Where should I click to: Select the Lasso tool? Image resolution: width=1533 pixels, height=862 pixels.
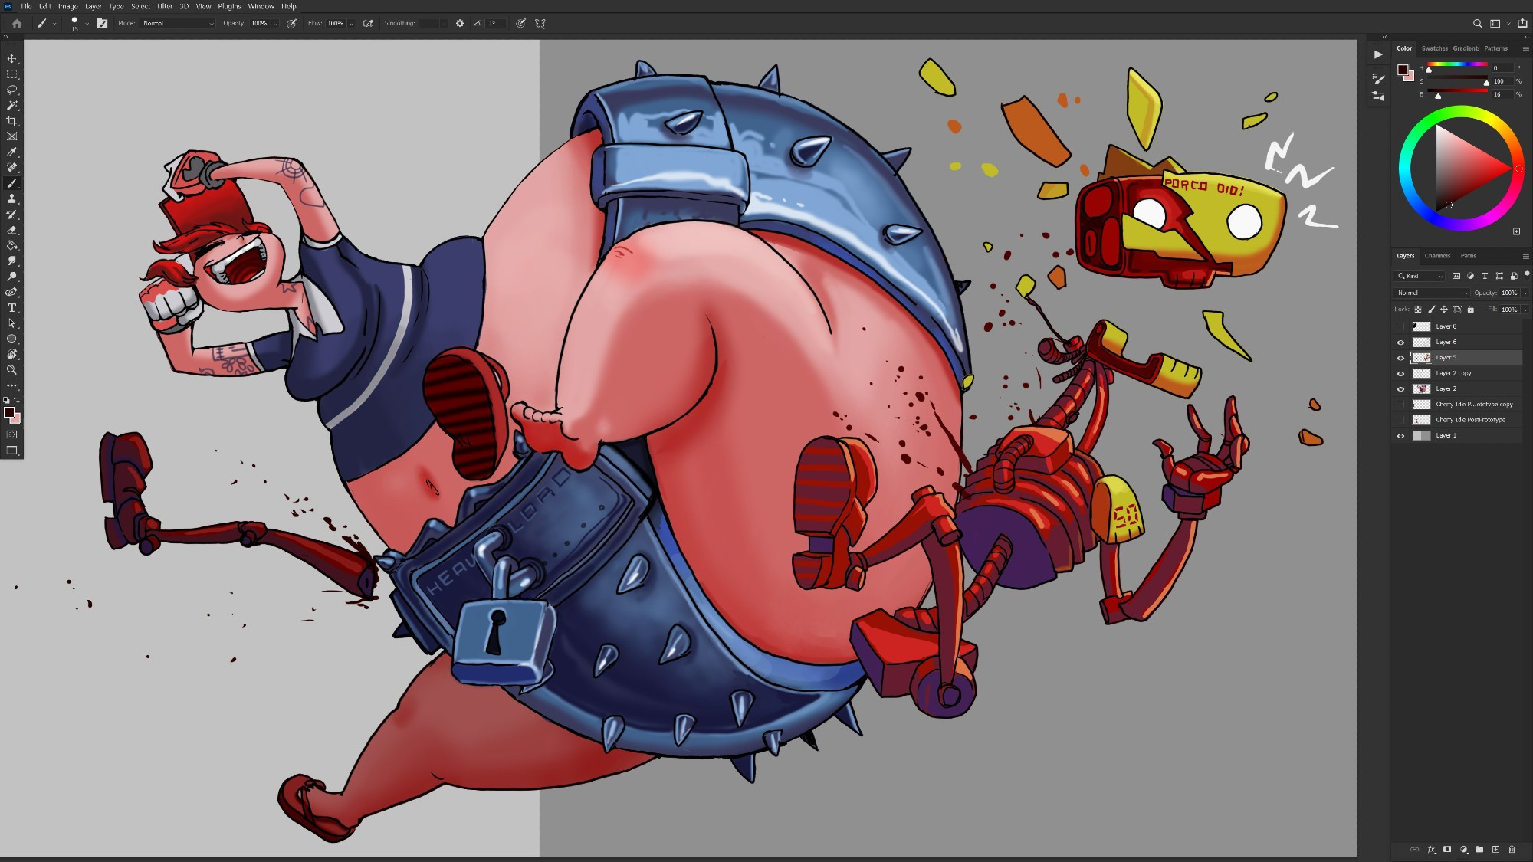click(11, 90)
